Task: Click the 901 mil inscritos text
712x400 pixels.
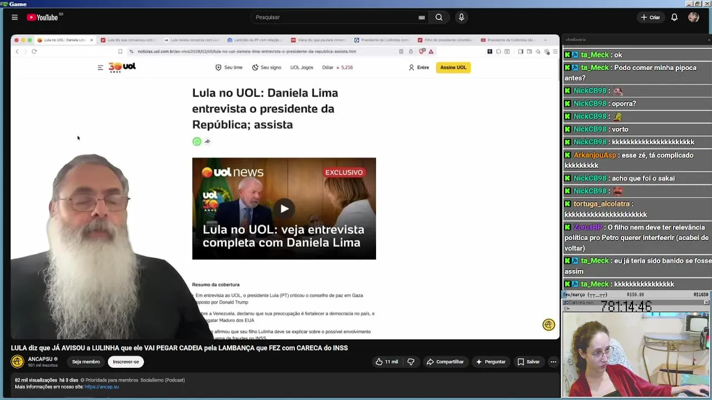Action: pyautogui.click(x=43, y=366)
